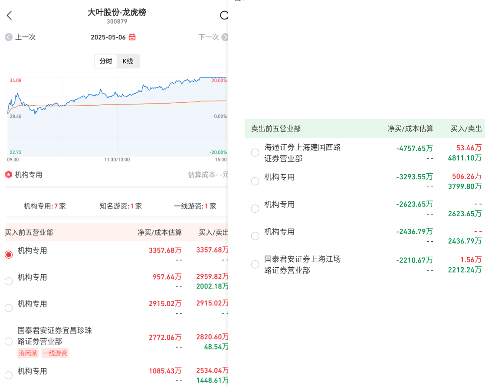485x386 pixels.
Task: Click the 消闲派 tag
Action: point(28,353)
